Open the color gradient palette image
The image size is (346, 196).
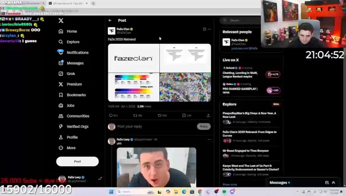pos(133,87)
